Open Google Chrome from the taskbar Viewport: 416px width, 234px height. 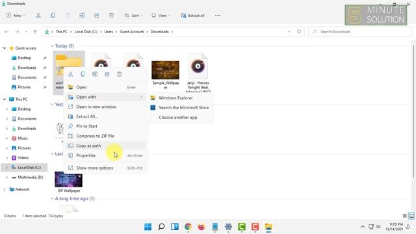pos(188,227)
